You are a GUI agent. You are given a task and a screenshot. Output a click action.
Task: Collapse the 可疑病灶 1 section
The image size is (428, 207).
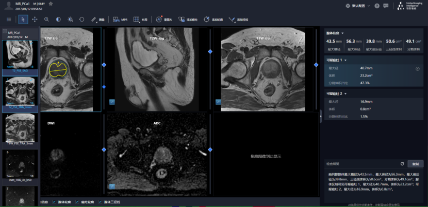coord(345,60)
